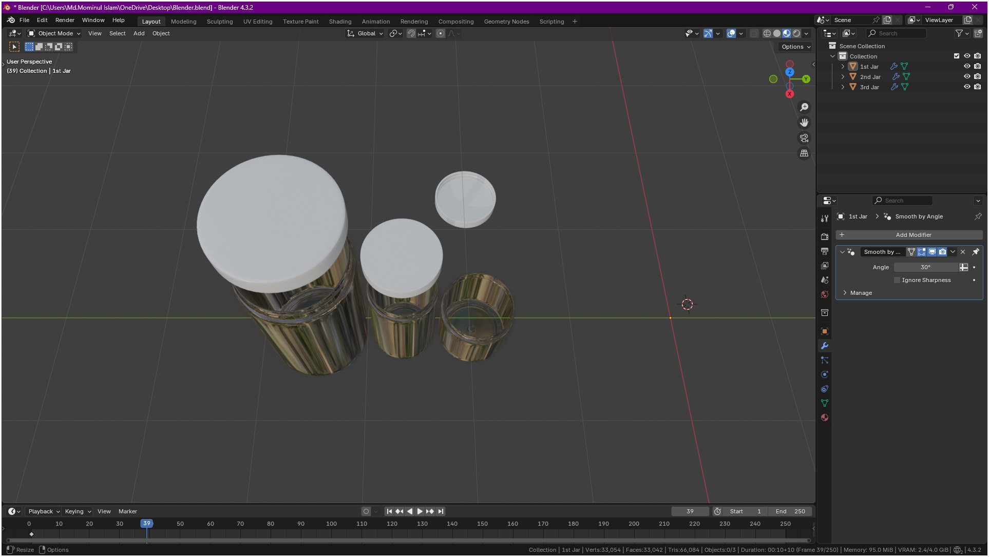Image resolution: width=989 pixels, height=557 pixels.
Task: Toggle Collection exclude-from-view-layer checkbox
Action: [x=957, y=56]
